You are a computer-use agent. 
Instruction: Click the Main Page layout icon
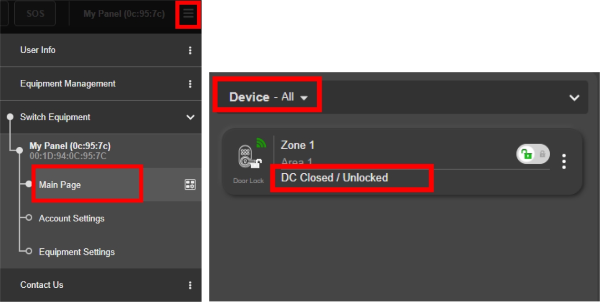point(190,185)
